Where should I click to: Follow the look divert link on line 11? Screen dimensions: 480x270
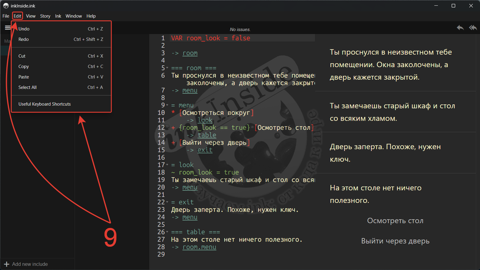pyautogui.click(x=205, y=120)
